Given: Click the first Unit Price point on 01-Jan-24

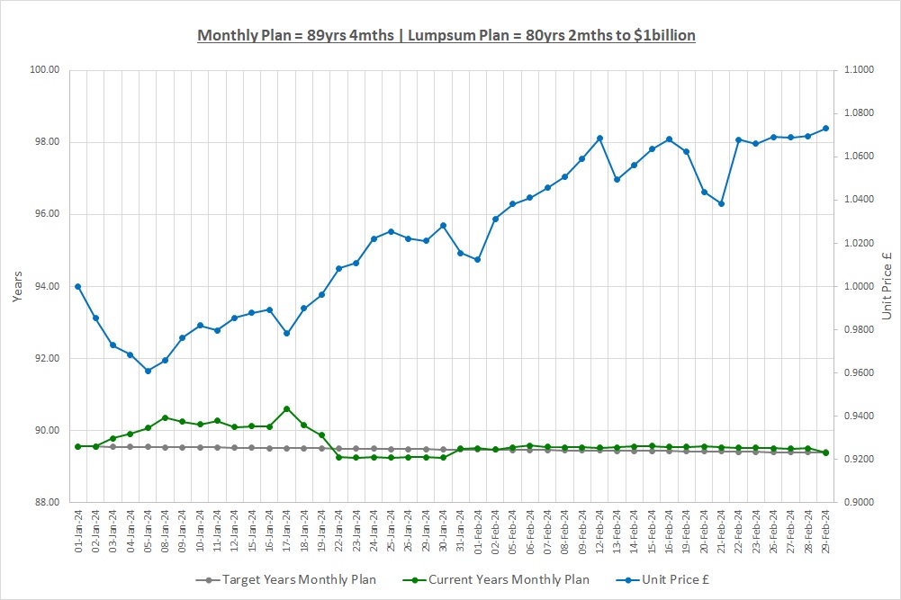Looking at the screenshot, I should [78, 286].
